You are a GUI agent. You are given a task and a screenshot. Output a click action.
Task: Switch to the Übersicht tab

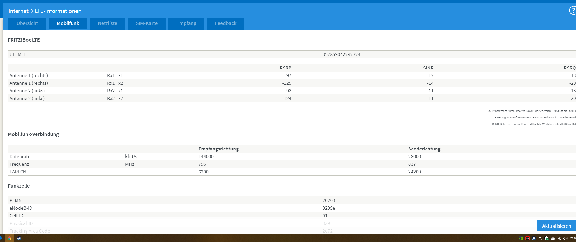coord(27,24)
